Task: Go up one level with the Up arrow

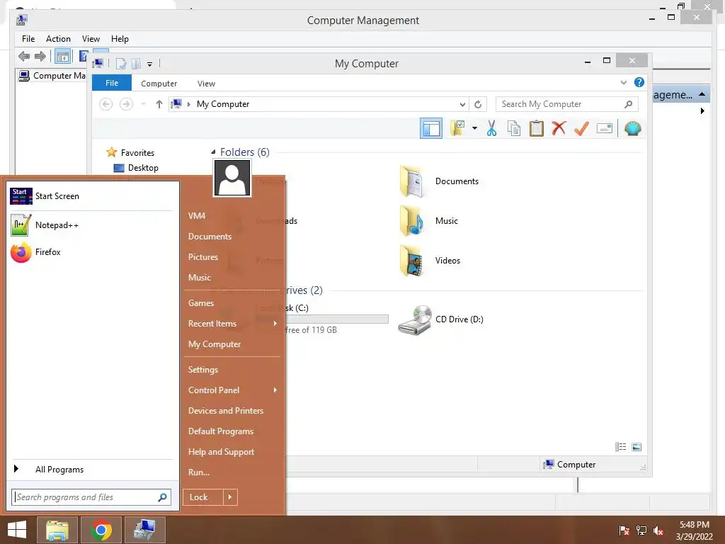Action: coord(159,104)
